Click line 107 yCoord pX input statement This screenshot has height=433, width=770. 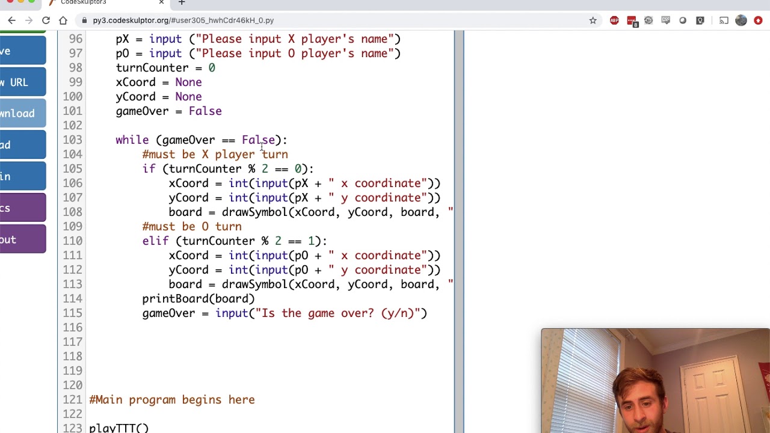304,198
